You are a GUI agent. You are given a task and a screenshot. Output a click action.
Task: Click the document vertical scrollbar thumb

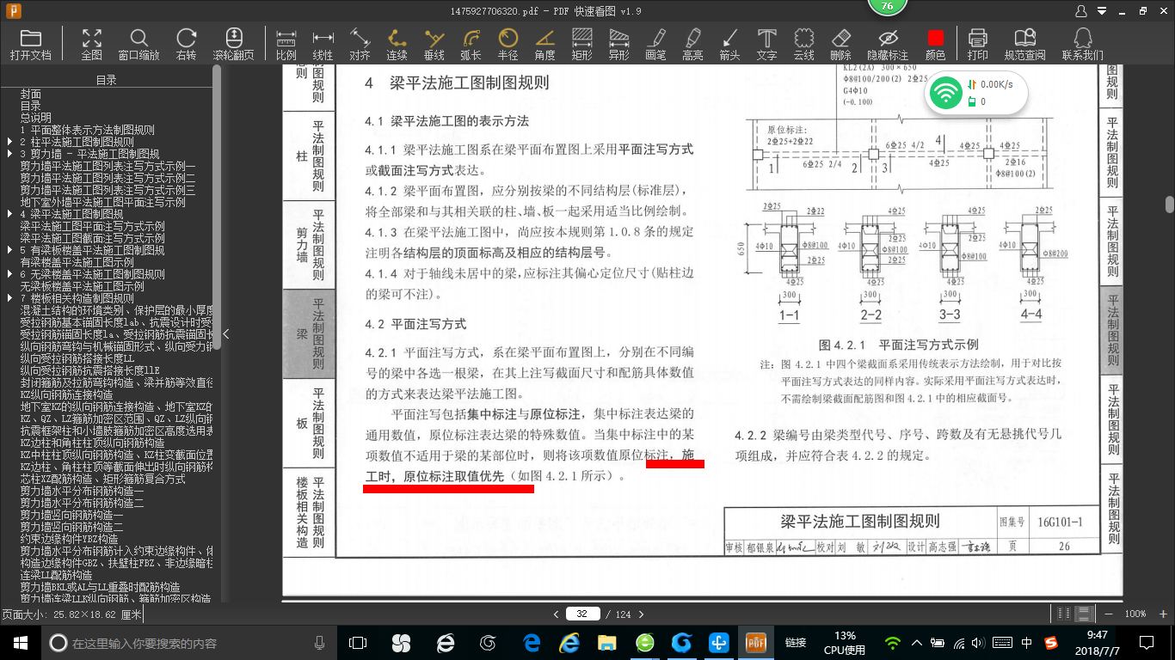pyautogui.click(x=1170, y=204)
